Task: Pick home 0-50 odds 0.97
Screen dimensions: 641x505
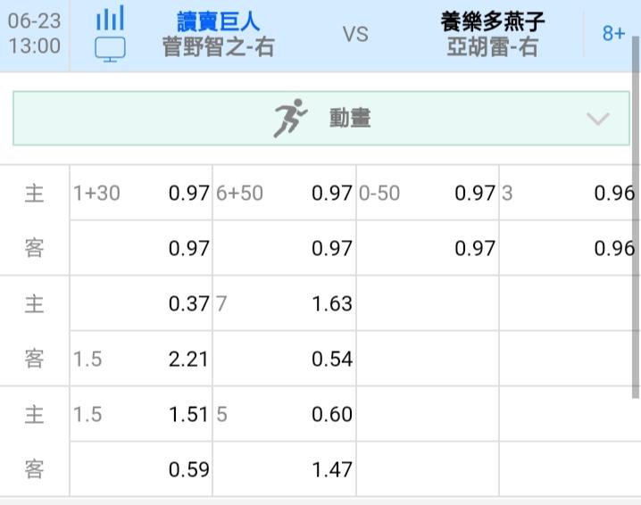Action: [x=474, y=193]
